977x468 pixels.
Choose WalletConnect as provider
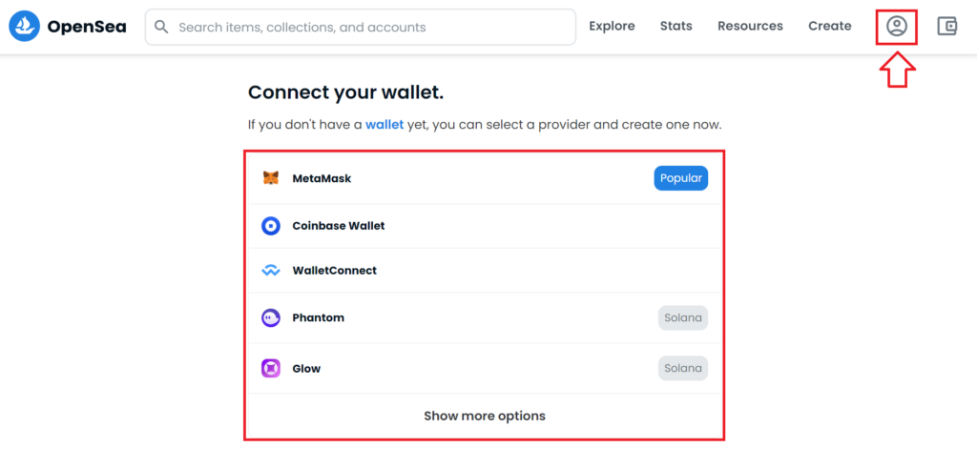point(484,271)
